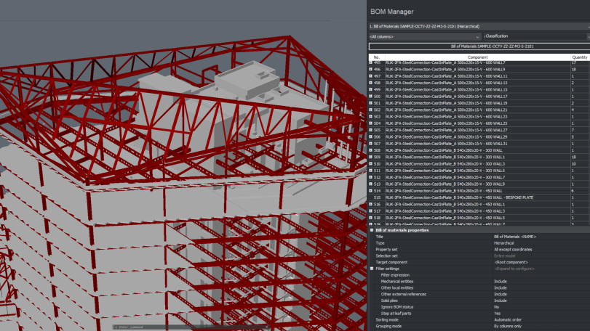Collapse the Filter settings group
Viewport: 590px width, 331px height.
click(x=372, y=269)
